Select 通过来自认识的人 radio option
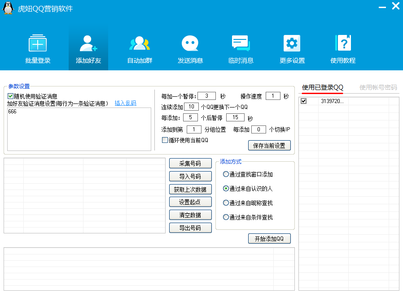Screen dimensions: 403x297 tap(226, 189)
